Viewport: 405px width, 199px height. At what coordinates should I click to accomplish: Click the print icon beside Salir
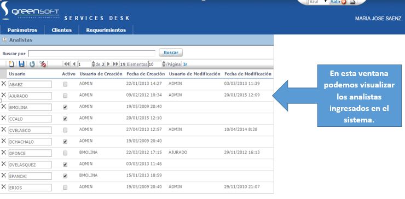tap(353, 2)
